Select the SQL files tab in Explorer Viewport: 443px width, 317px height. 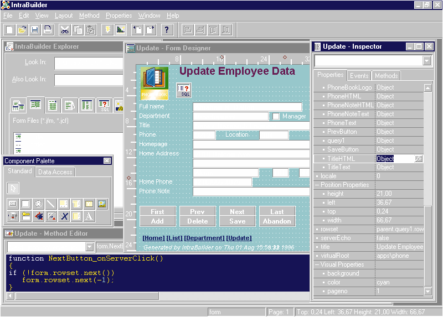click(x=104, y=106)
